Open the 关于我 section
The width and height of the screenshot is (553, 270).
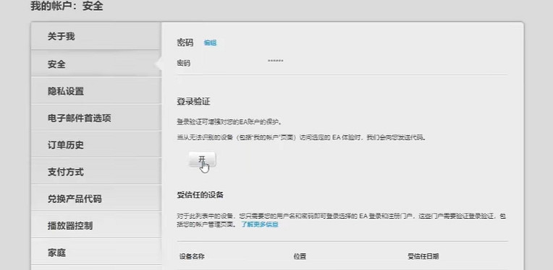(x=96, y=37)
